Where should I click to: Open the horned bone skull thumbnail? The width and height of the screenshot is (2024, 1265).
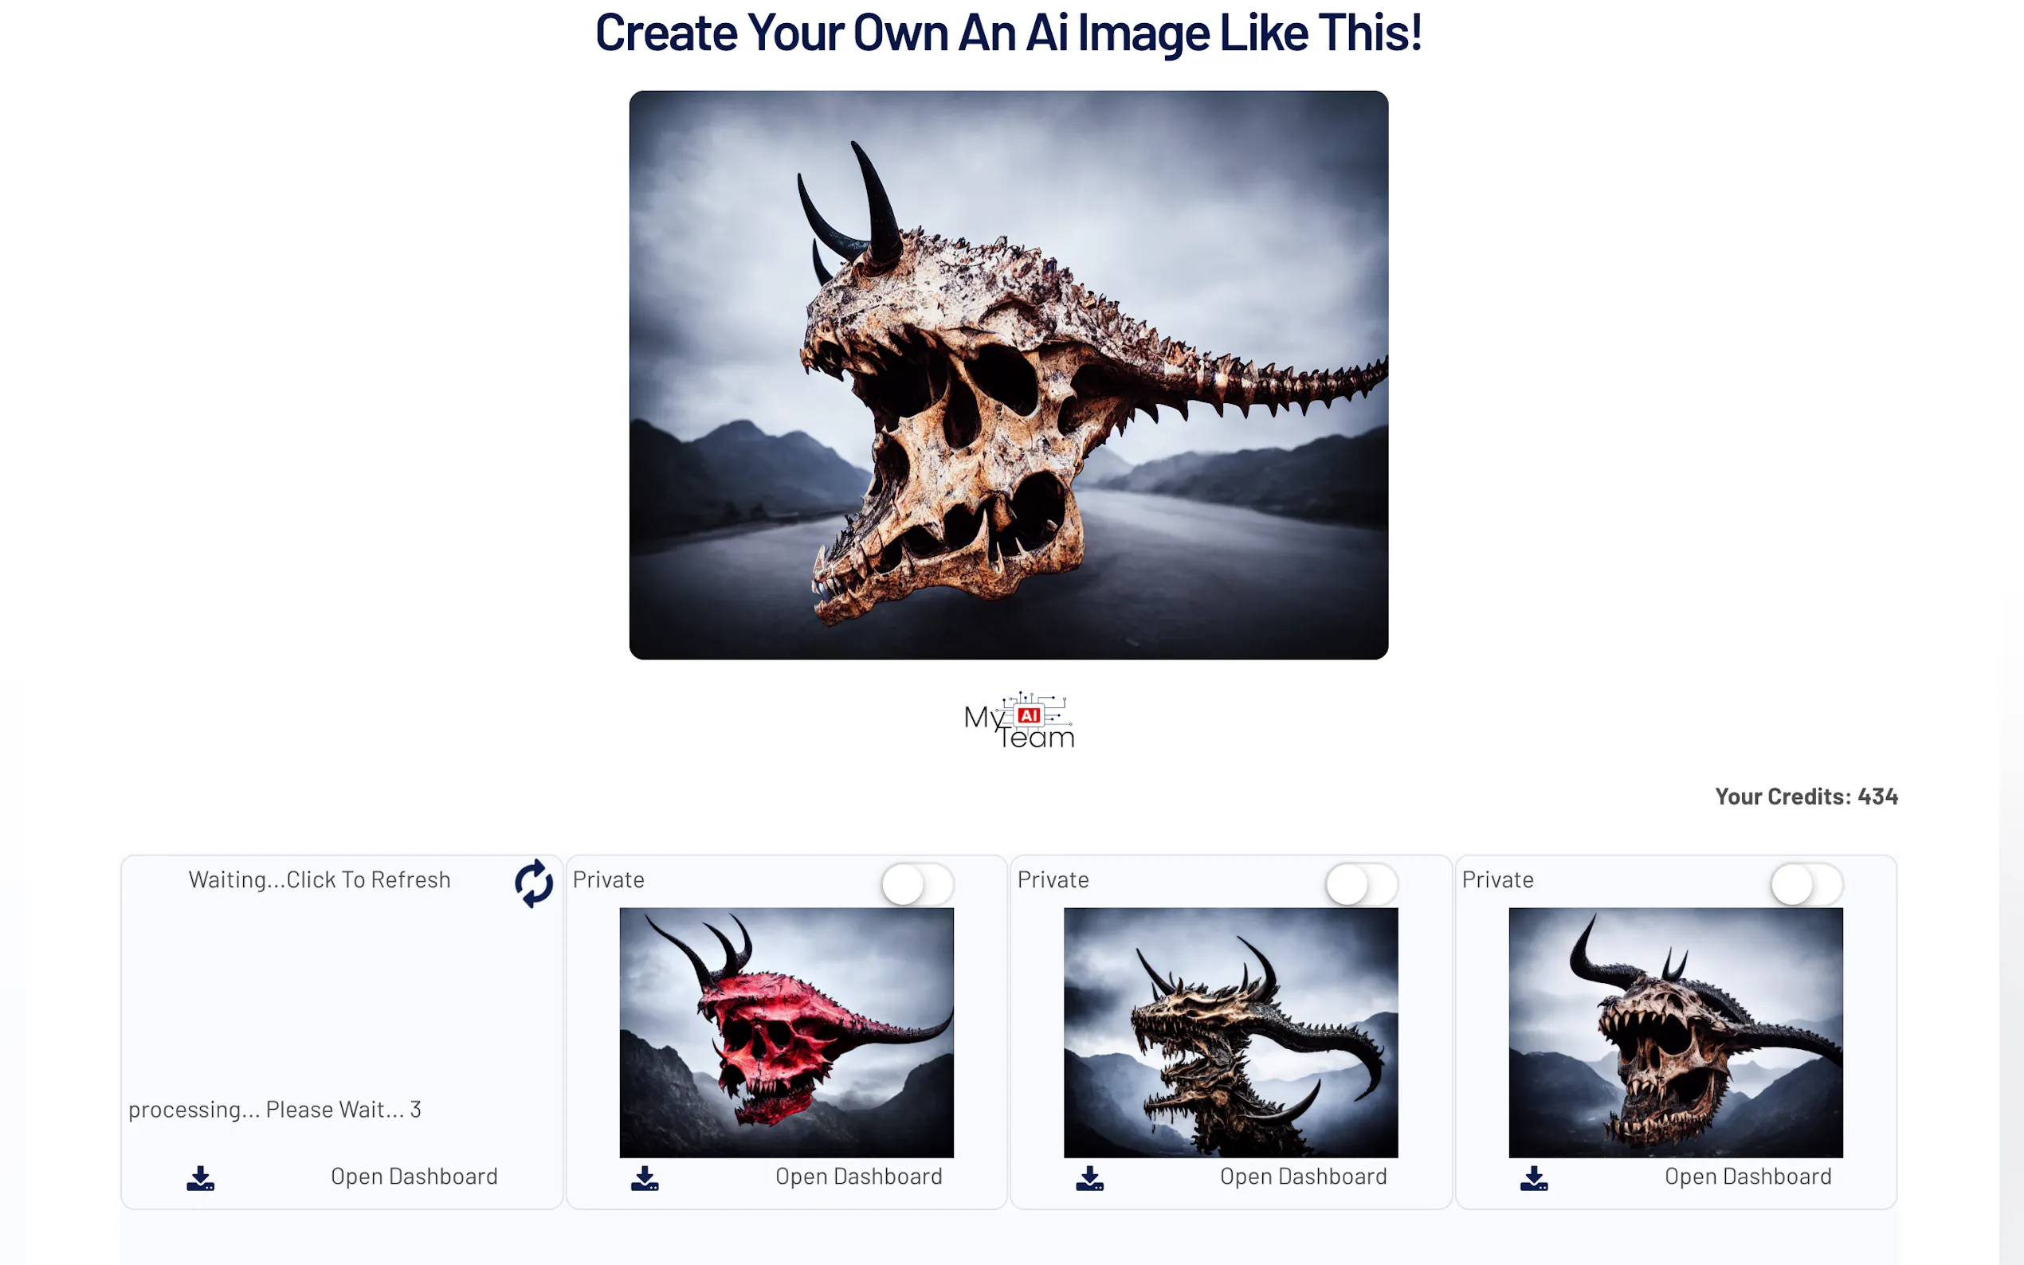click(1675, 1032)
